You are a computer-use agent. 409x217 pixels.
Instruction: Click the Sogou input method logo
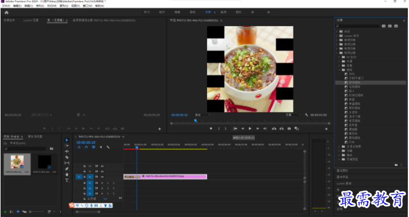pos(72,206)
